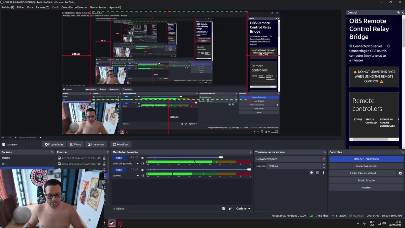Screen dimensions: 405x228
Task: Open the Herramientas menu
Action: tap(98, 7)
